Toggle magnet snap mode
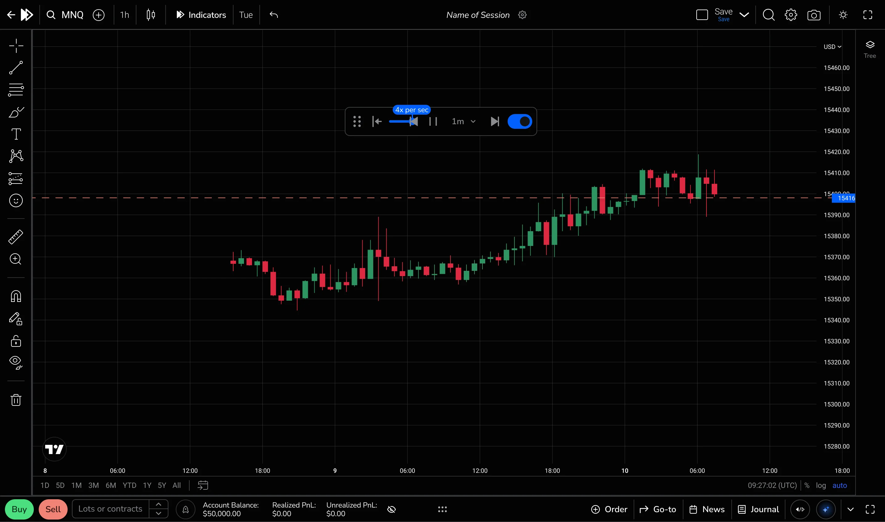 (x=16, y=296)
